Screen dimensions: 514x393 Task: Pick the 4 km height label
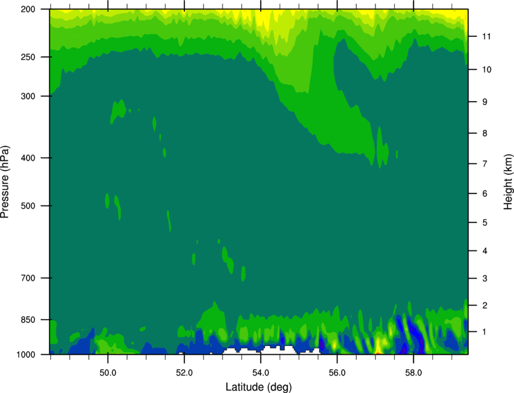485,251
